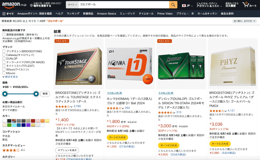Select the black color swatch

tap(9, 121)
